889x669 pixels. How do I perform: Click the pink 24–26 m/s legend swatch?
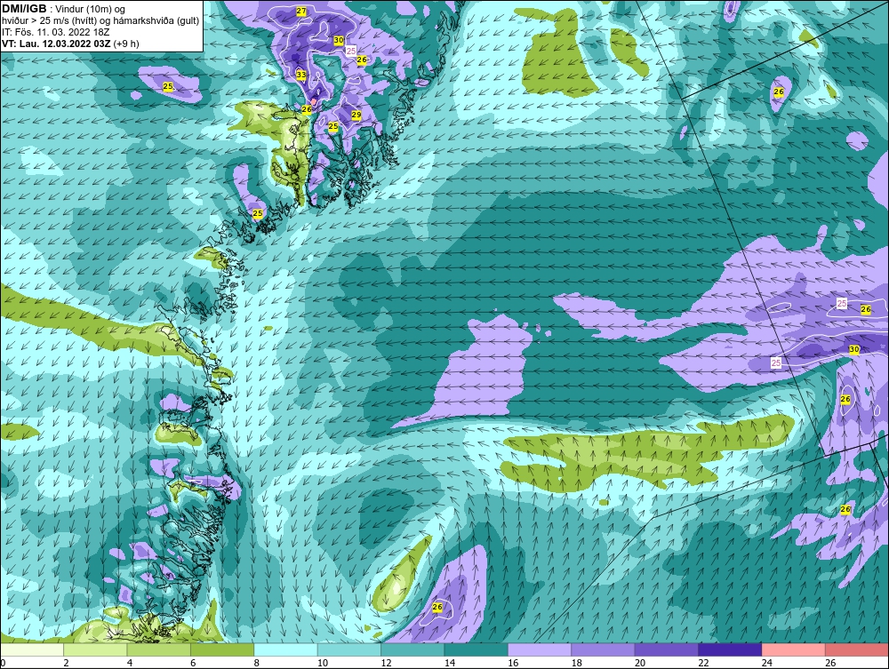pyautogui.click(x=794, y=649)
